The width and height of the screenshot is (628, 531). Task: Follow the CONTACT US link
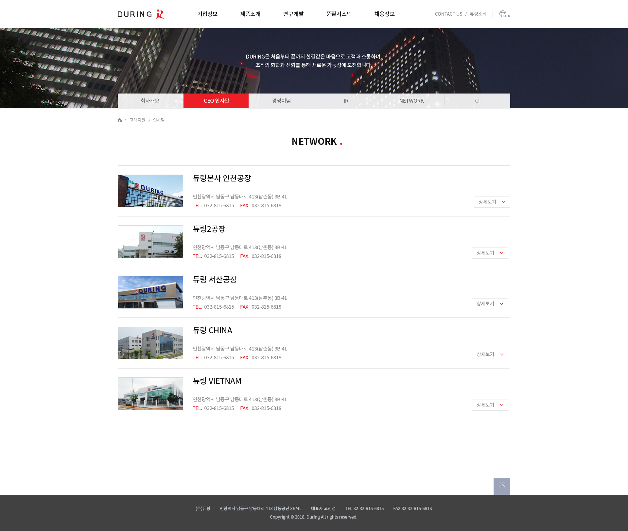(x=448, y=14)
